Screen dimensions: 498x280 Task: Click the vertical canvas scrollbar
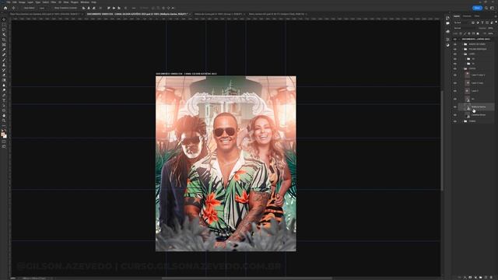coord(442,141)
